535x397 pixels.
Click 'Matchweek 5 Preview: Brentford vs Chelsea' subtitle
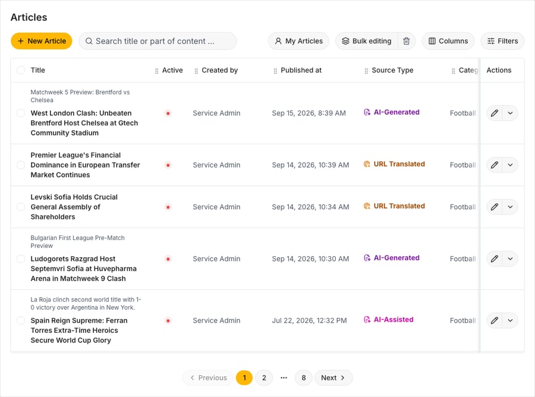[x=80, y=96]
